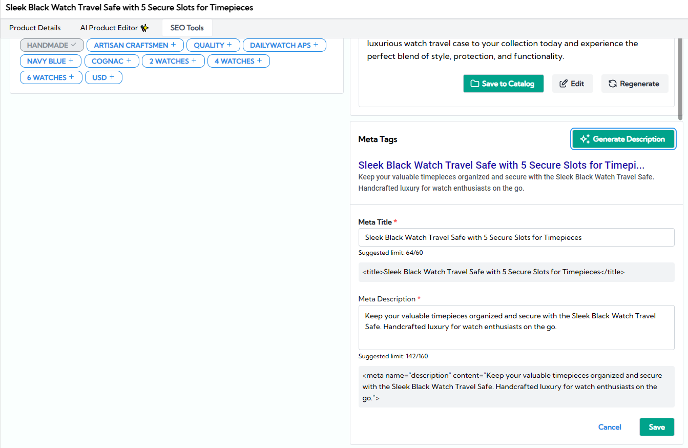This screenshot has width=688, height=448.
Task: Click the meta description code snippet
Action: point(516,387)
